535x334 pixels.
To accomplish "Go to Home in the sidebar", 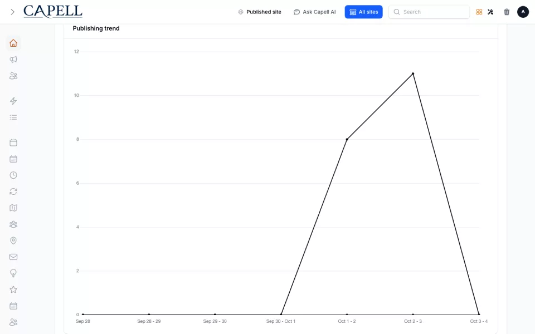I will coord(13,43).
